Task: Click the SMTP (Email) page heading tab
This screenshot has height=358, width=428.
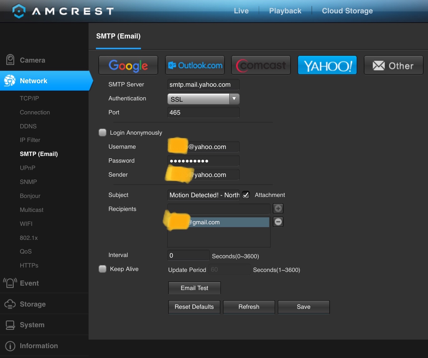Action: click(118, 36)
